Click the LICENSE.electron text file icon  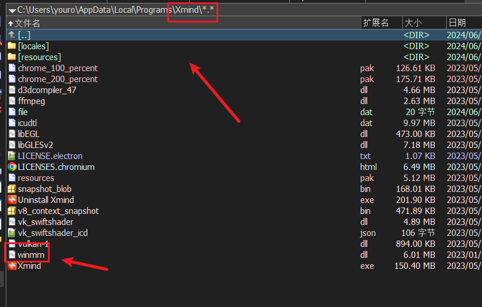pyautogui.click(x=12, y=156)
